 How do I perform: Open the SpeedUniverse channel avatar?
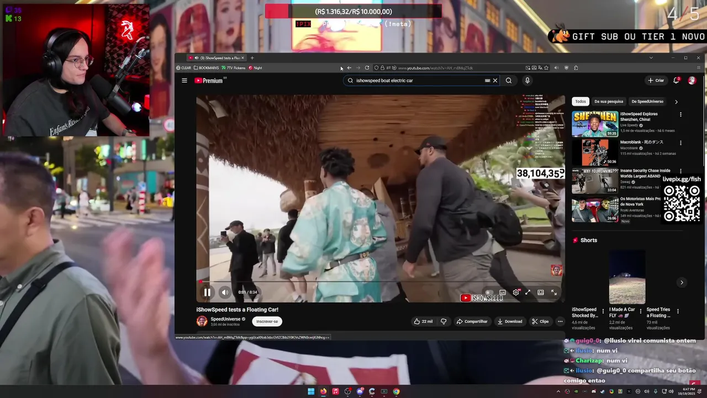(202, 321)
